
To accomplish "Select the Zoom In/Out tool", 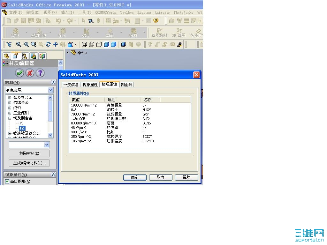I will (x=33, y=44).
